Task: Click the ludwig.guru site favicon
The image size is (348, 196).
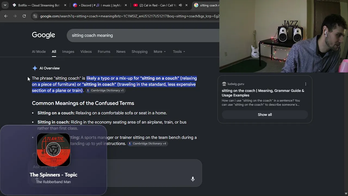Action: (224, 84)
